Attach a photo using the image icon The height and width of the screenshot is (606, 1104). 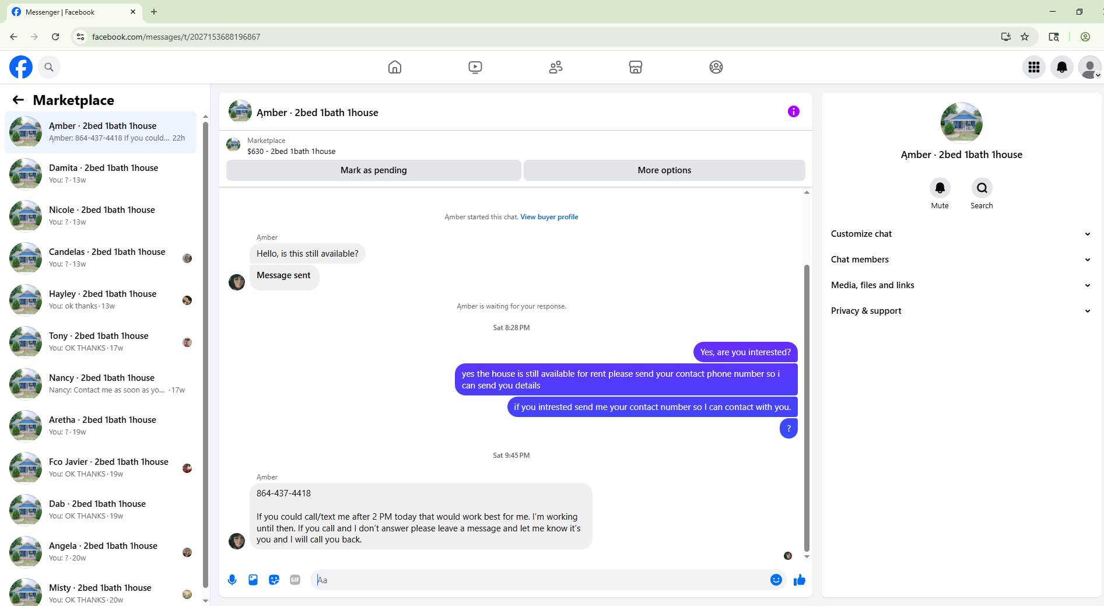pos(253,580)
